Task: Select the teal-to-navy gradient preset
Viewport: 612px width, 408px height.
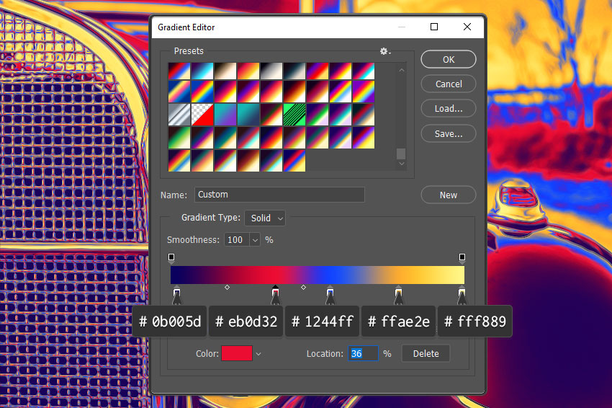Action: point(248,115)
